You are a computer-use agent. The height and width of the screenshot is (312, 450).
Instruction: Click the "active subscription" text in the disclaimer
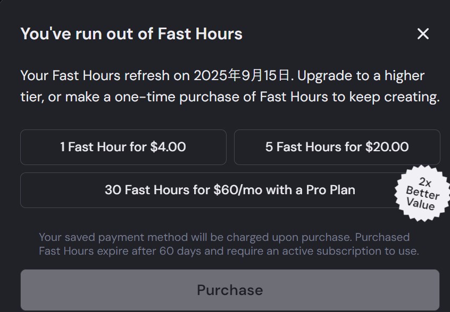coord(332,251)
